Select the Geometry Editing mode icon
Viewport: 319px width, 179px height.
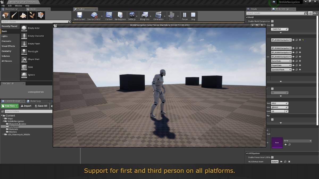point(41,15)
